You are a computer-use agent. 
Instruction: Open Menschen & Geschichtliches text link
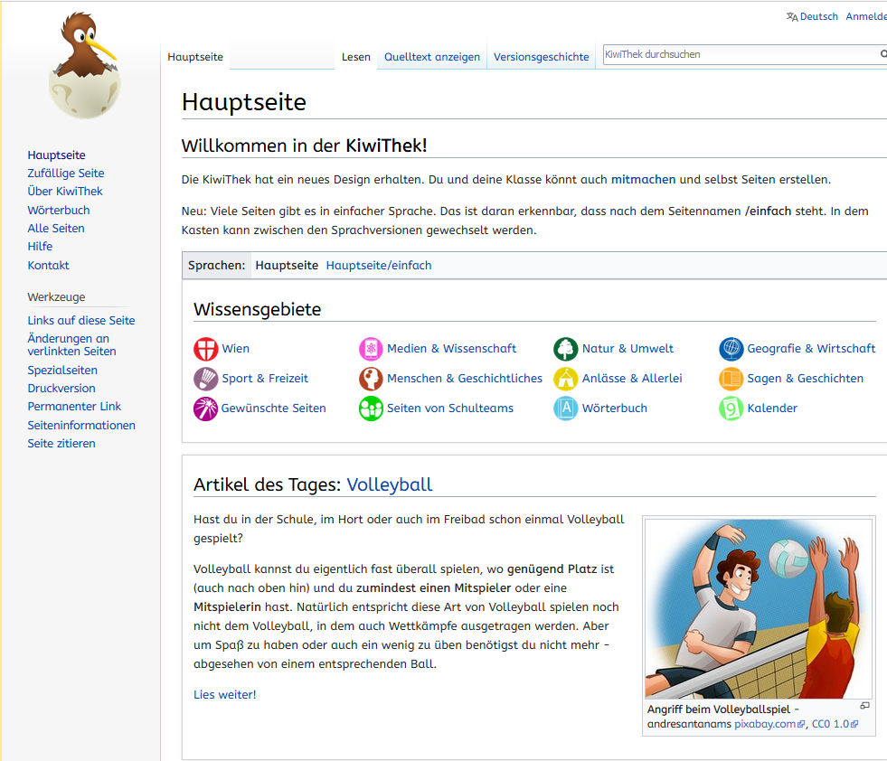coord(465,379)
